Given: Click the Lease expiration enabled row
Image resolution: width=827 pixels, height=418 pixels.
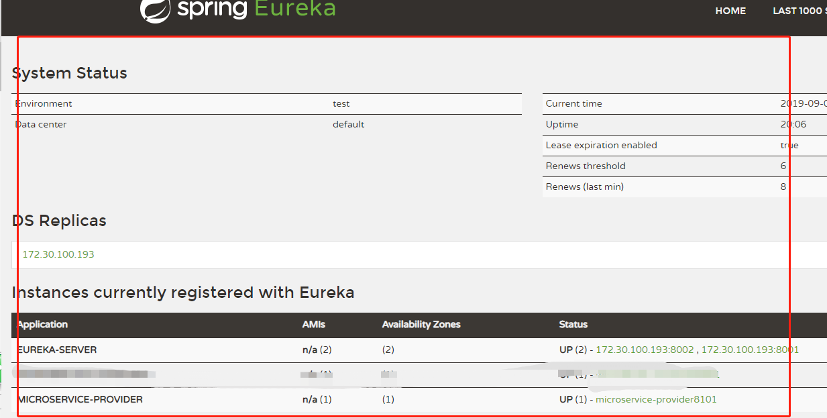Looking at the screenshot, I should pyautogui.click(x=601, y=145).
